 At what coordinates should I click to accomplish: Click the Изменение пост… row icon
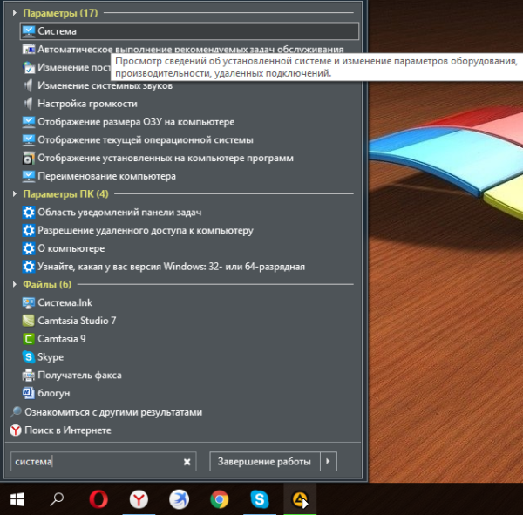pyautogui.click(x=29, y=67)
